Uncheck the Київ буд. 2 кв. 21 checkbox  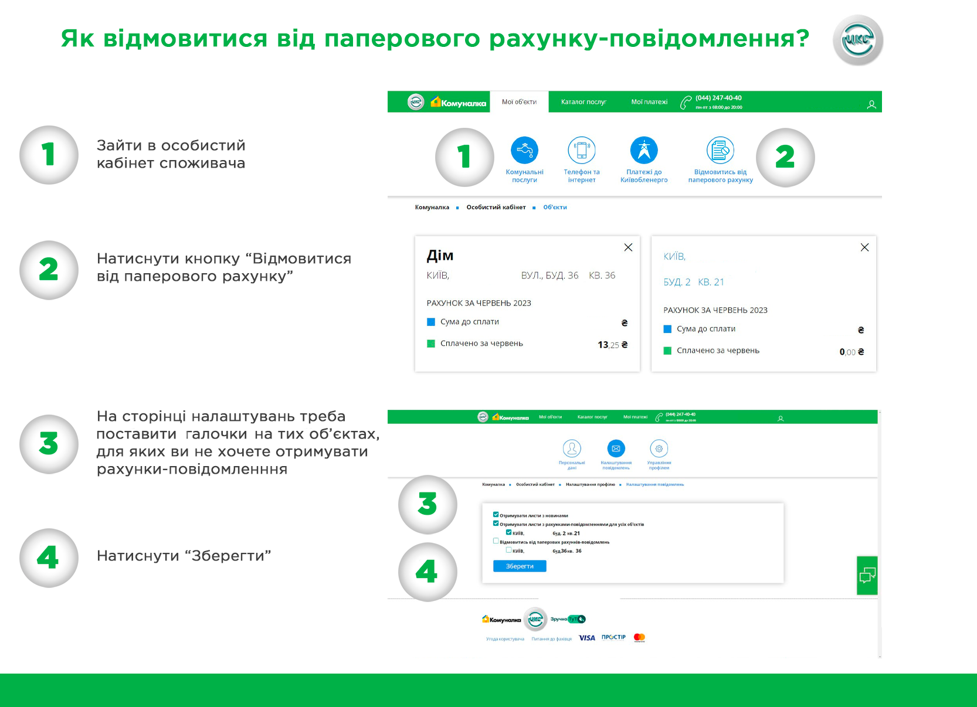point(508,532)
